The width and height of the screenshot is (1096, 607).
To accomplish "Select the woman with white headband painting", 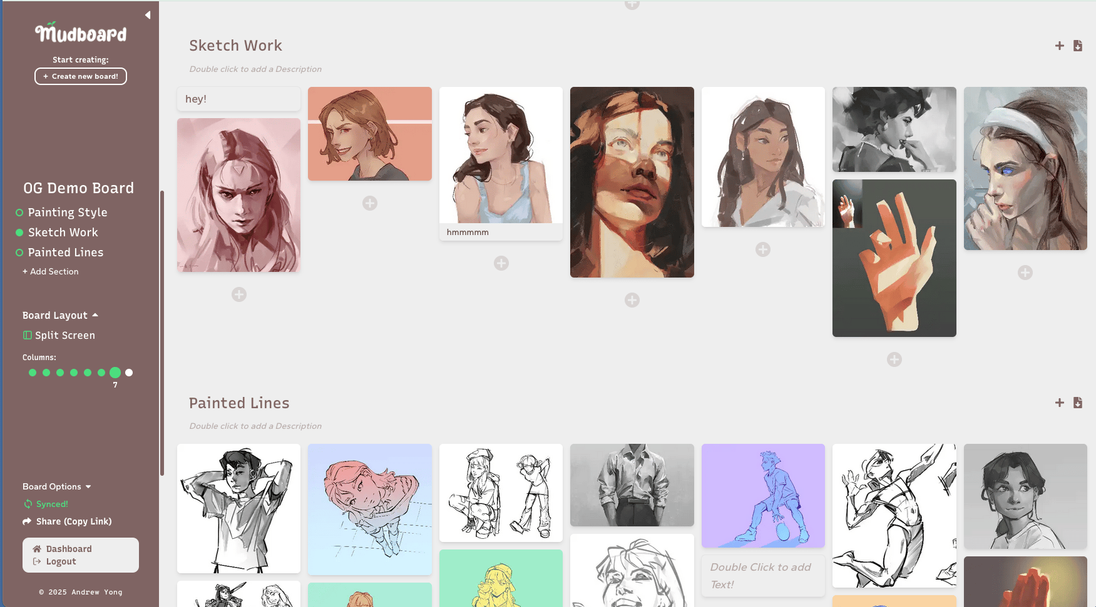I will 1025,168.
